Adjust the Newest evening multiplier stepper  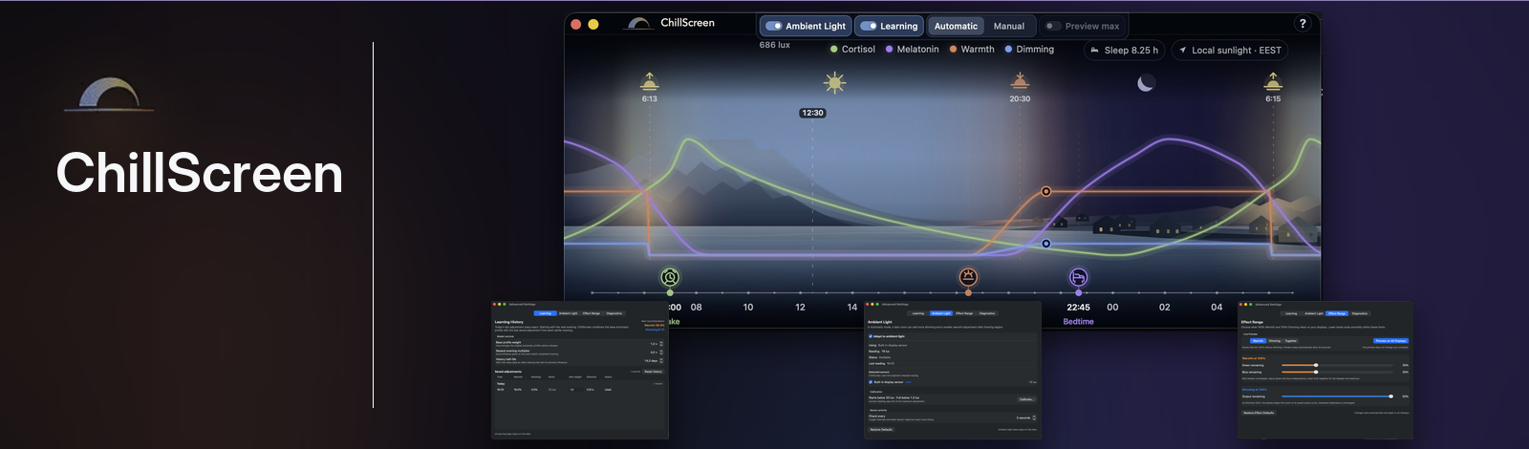point(661,353)
